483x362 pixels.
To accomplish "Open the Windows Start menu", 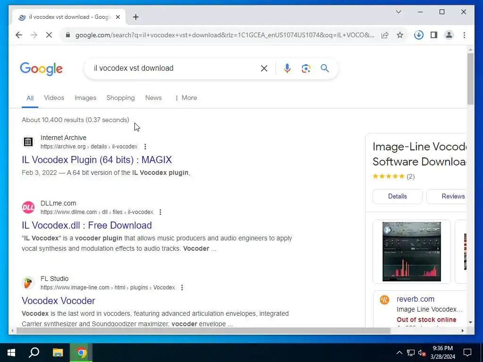I will 11,353.
